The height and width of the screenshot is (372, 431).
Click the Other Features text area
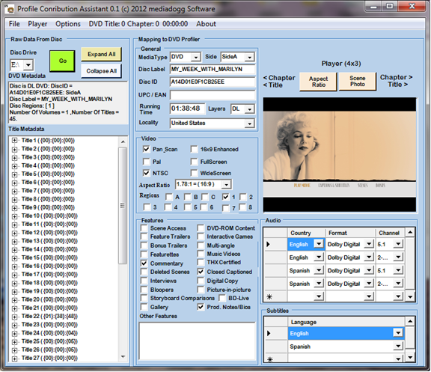point(198,341)
